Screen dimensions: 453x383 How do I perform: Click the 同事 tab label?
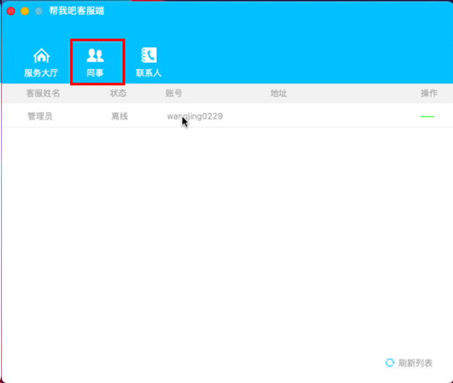click(95, 73)
